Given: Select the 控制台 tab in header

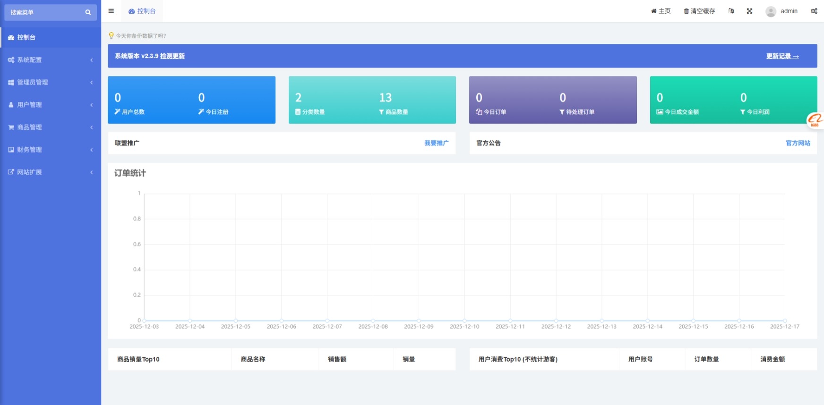Looking at the screenshot, I should click(x=142, y=11).
